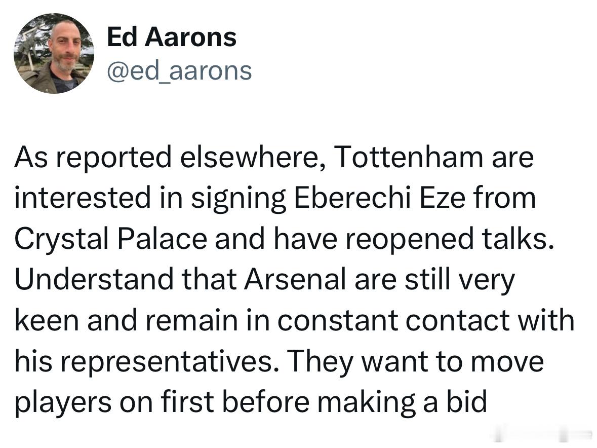Click the word Eze in the tweet
The height and width of the screenshot is (448, 597).
(443, 198)
